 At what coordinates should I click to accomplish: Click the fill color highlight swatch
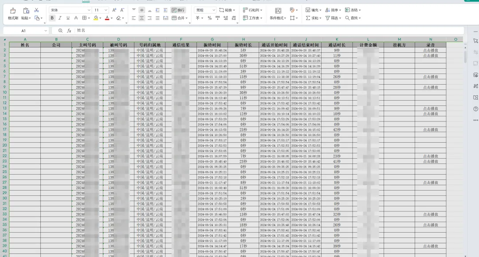pyautogui.click(x=95, y=18)
